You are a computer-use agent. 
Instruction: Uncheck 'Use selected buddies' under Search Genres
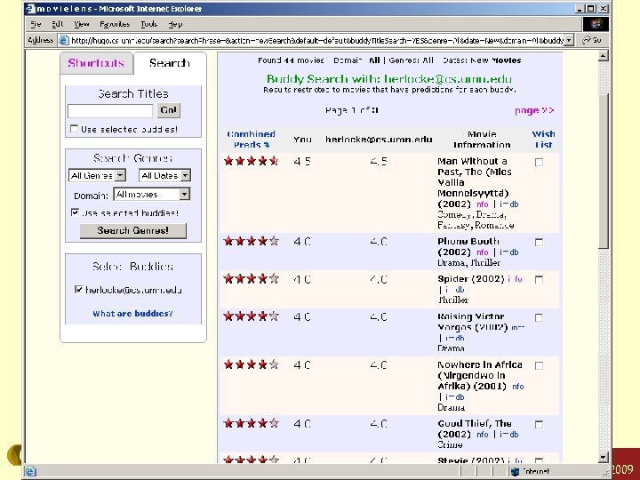click(75, 212)
